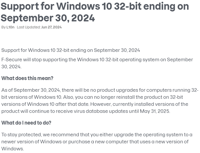Click 'September 30, 2024' in the large title
Screen dimensions: 200x153
pyautogui.click(x=48, y=18)
